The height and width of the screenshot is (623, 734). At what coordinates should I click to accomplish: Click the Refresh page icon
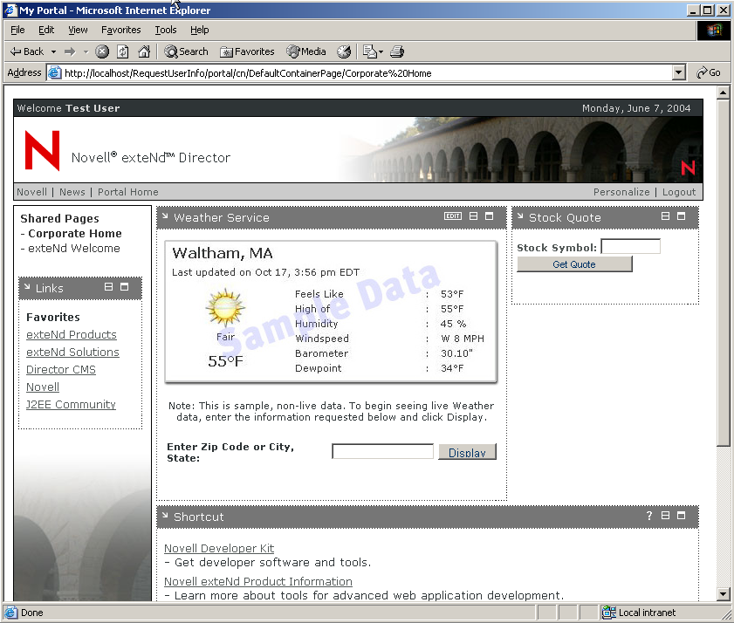[123, 51]
